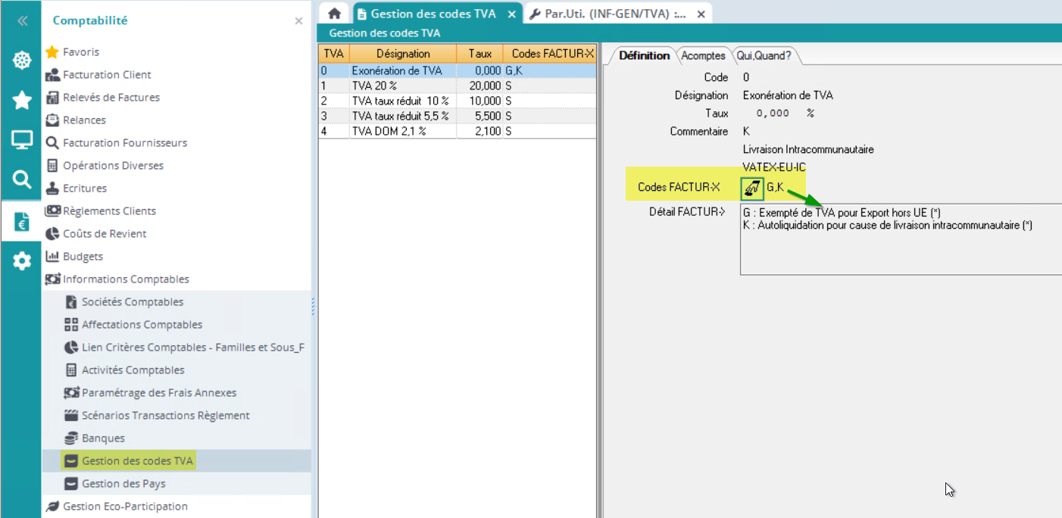Open settings gear icon in left rail
The width and height of the screenshot is (1062, 518).
[x=21, y=261]
